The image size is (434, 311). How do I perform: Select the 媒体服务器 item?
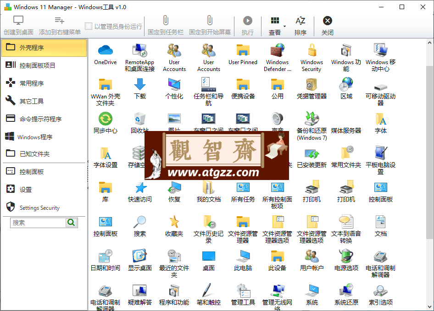(346, 131)
